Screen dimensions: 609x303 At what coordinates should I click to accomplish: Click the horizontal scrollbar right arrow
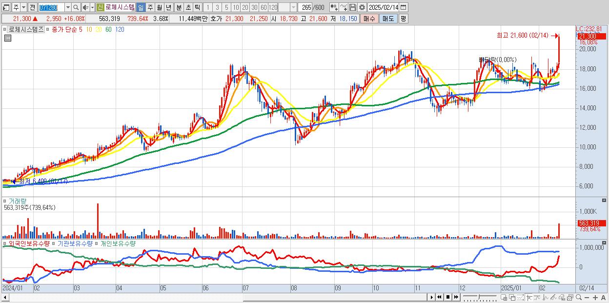pos(431,297)
